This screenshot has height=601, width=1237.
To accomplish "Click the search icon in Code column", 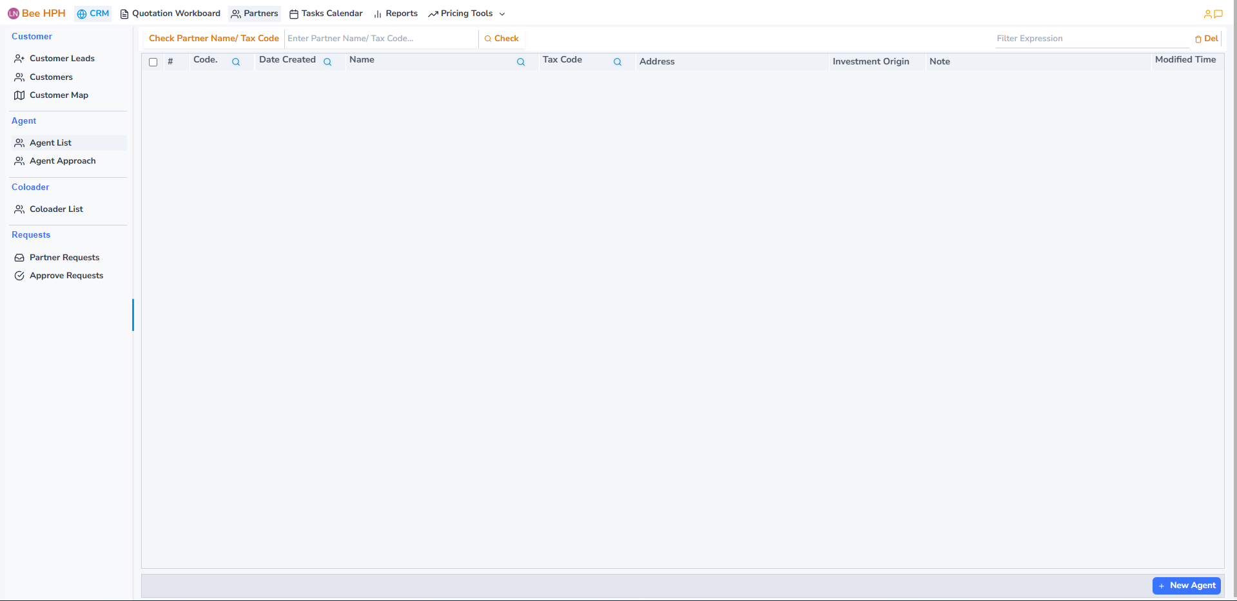I will (x=236, y=62).
